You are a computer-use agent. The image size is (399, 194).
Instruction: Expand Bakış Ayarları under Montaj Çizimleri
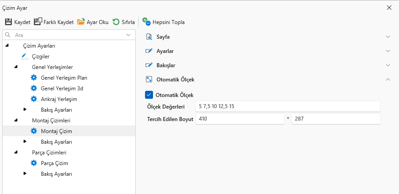click(25, 141)
